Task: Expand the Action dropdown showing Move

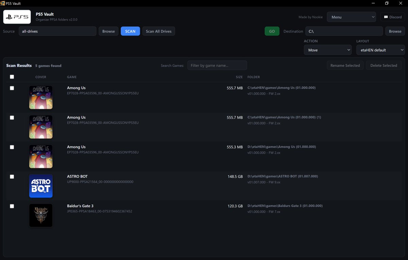Action: click(327, 50)
